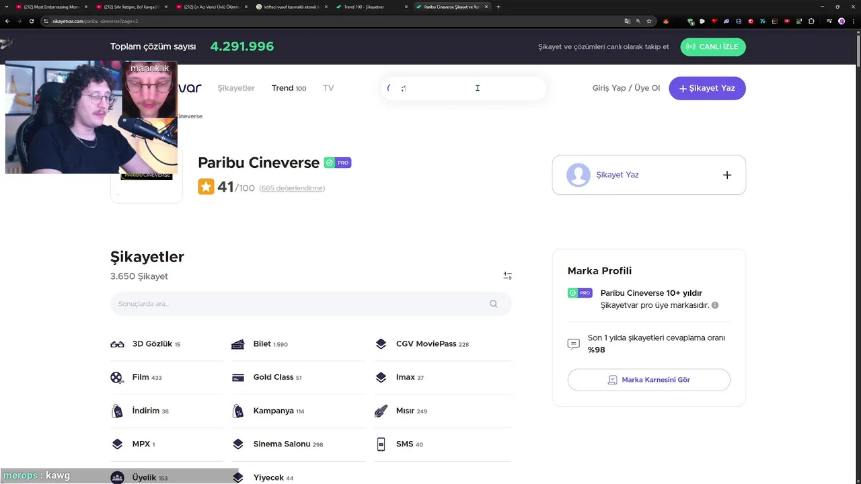The height and width of the screenshot is (484, 861).
Task: Reload the page with the refresh button
Action: 31,22
